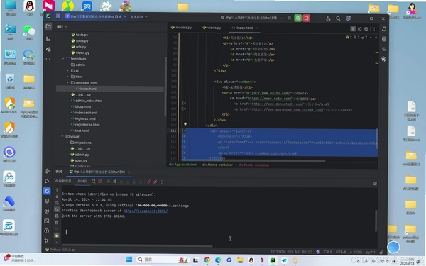
Task: Select the index.html editor tab
Action: coord(242,28)
